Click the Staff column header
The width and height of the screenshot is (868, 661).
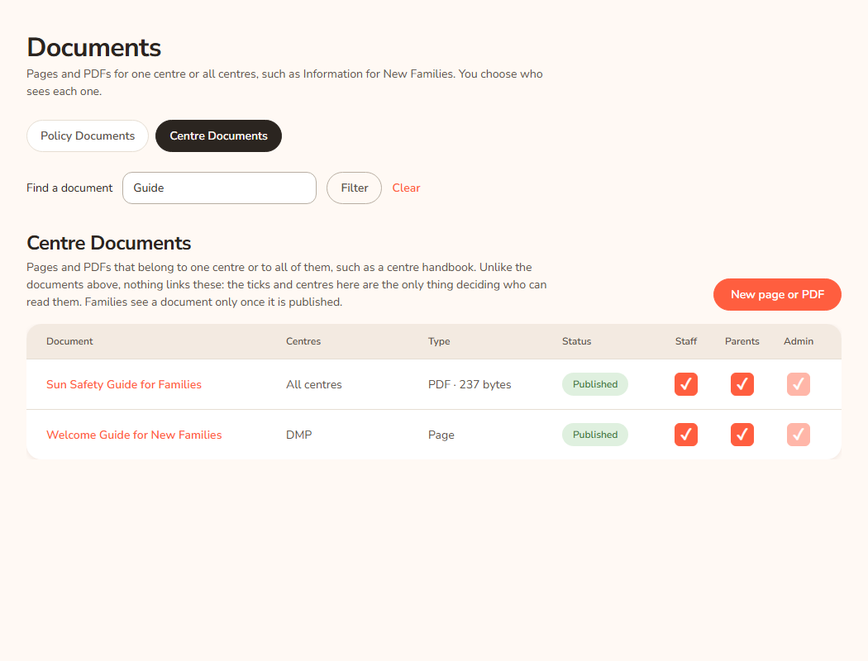[x=686, y=341]
